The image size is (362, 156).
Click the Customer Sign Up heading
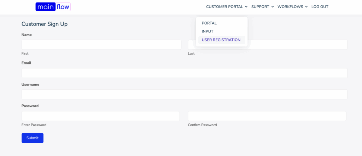pyautogui.click(x=45, y=24)
